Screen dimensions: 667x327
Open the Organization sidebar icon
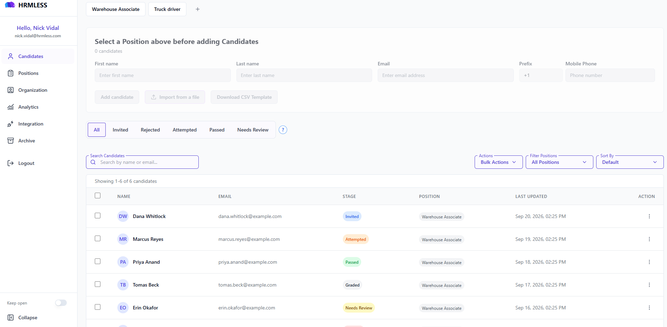click(11, 90)
